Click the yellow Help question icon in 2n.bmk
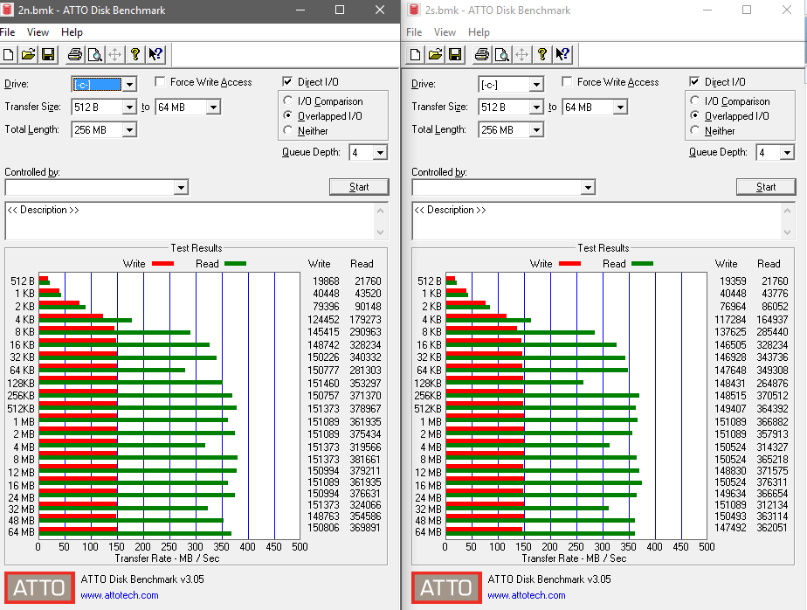The width and height of the screenshot is (807, 610). click(x=134, y=54)
